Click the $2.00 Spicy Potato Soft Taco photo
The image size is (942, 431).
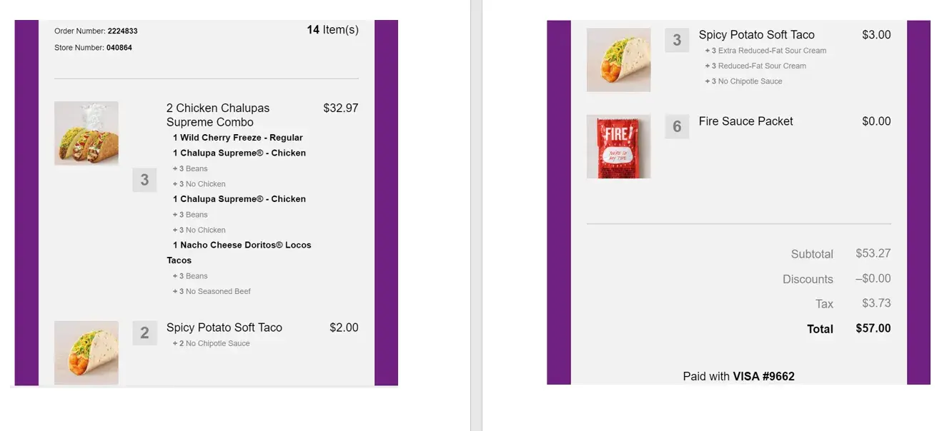coord(86,353)
